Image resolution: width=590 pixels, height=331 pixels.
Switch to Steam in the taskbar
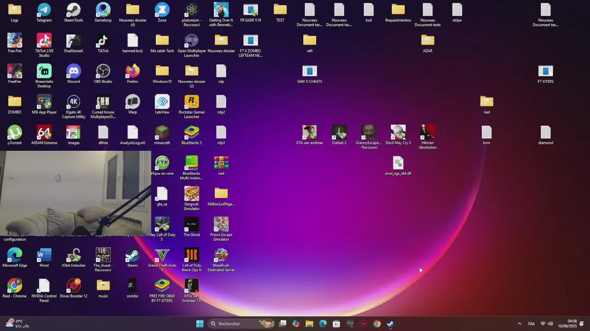pos(390,324)
